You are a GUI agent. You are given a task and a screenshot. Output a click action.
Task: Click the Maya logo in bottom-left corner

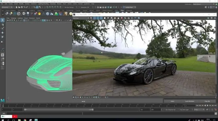2,100
